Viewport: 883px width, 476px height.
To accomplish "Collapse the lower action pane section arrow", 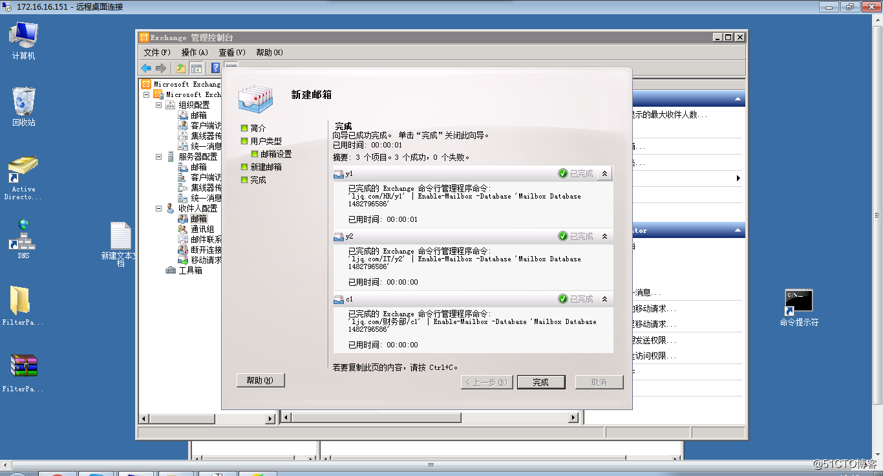I will coord(738,230).
